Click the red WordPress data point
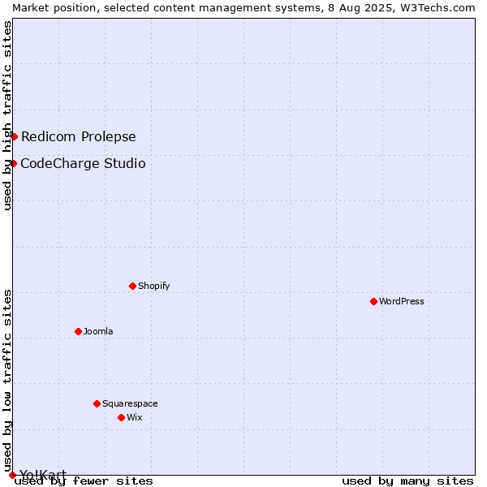 (373, 301)
